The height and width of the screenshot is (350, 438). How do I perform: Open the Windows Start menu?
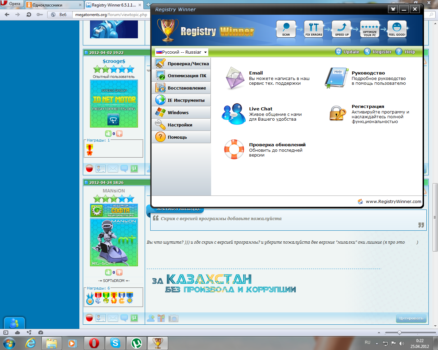point(9,343)
